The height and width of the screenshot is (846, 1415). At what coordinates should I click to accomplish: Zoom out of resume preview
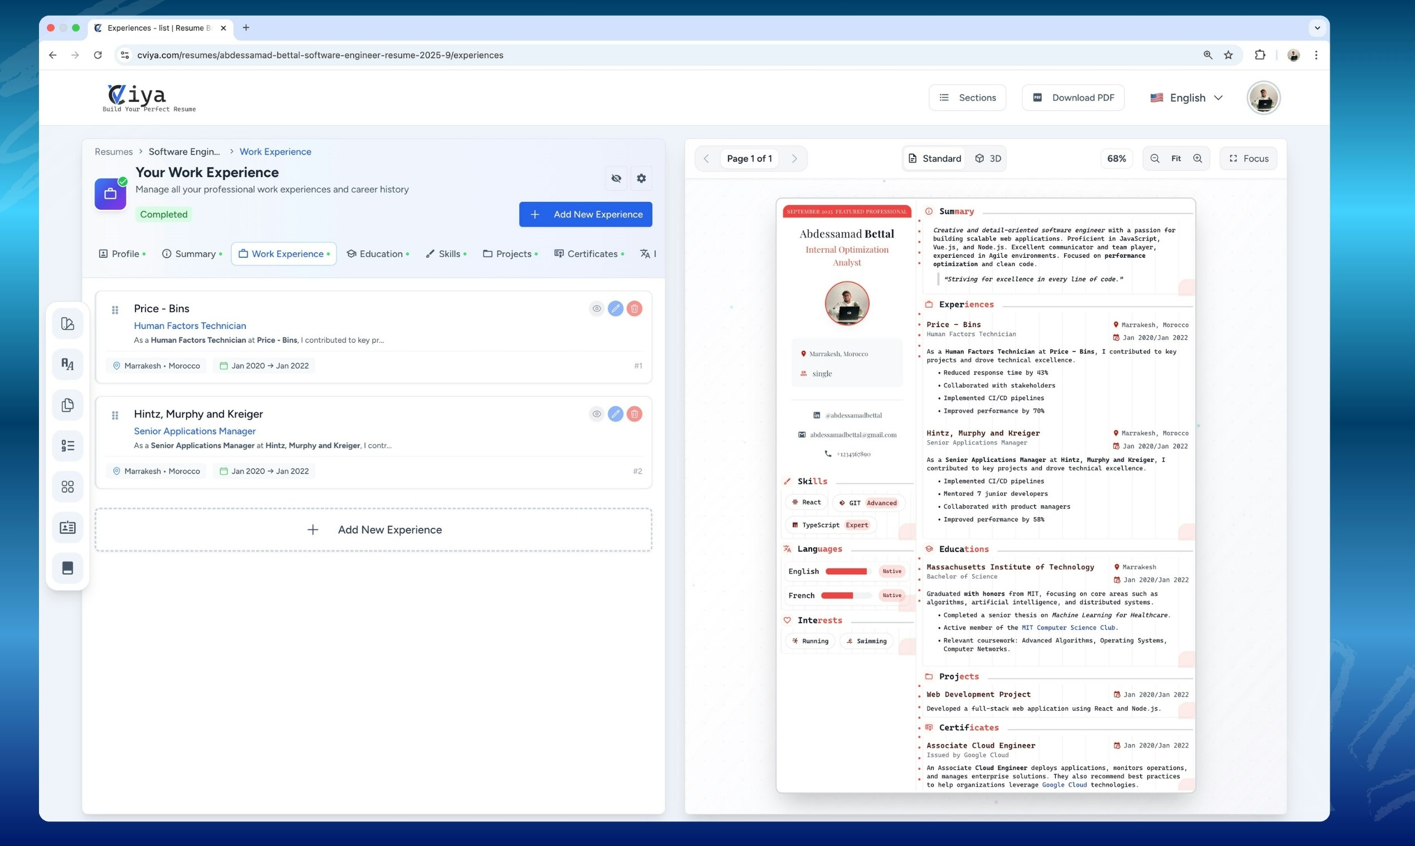(x=1154, y=159)
